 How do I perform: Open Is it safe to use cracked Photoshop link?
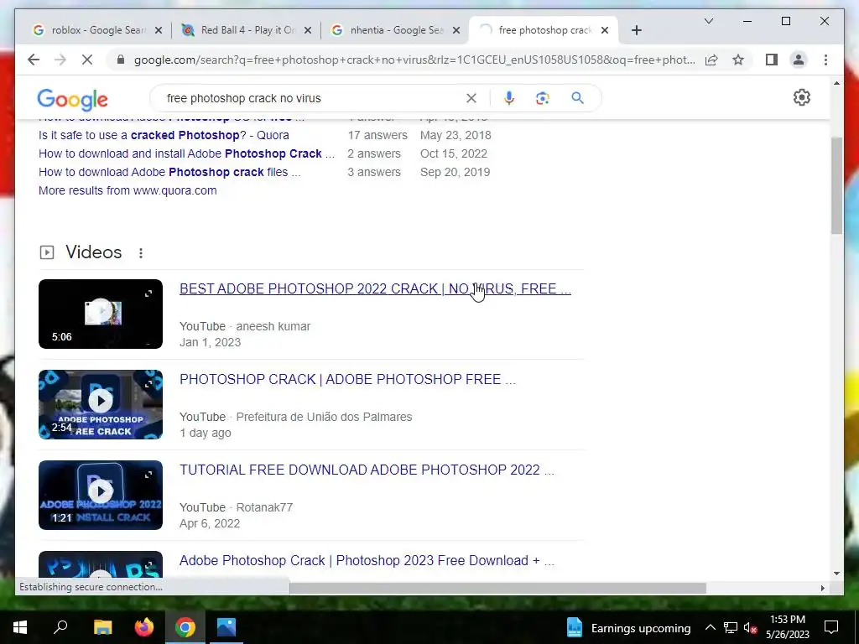coord(164,135)
